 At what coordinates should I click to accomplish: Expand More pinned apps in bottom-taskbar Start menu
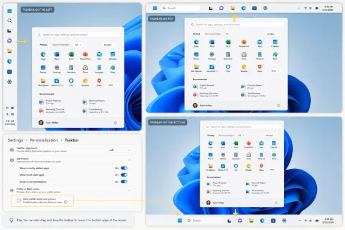click(274, 170)
